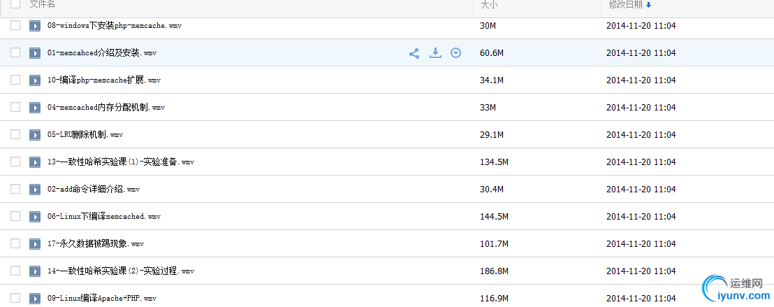Click the share icon on 01-memcahced row

click(x=414, y=53)
